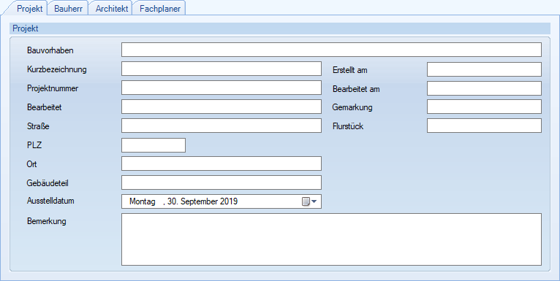This screenshot has height=281, width=560.
Task: Click the Ort input field
Action: [x=222, y=163]
